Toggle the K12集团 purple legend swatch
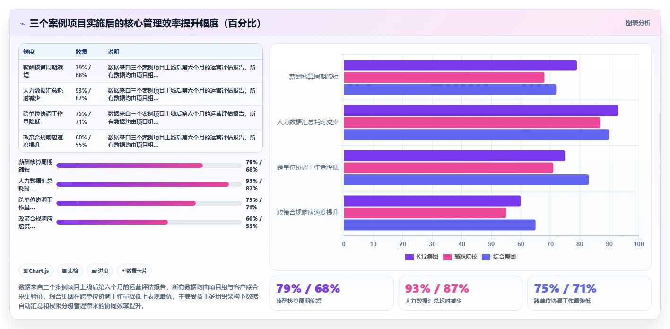670x329 pixels. click(x=409, y=257)
